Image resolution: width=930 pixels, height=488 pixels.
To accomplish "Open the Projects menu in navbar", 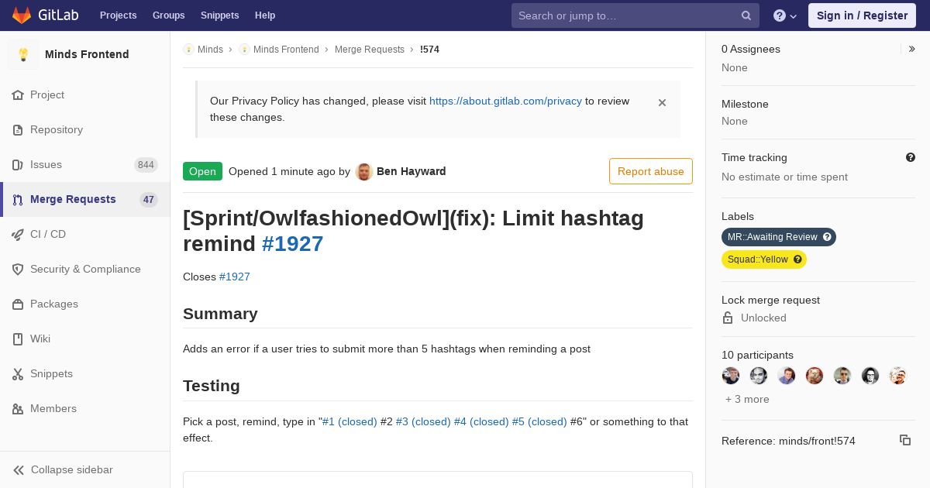I will pyautogui.click(x=118, y=15).
